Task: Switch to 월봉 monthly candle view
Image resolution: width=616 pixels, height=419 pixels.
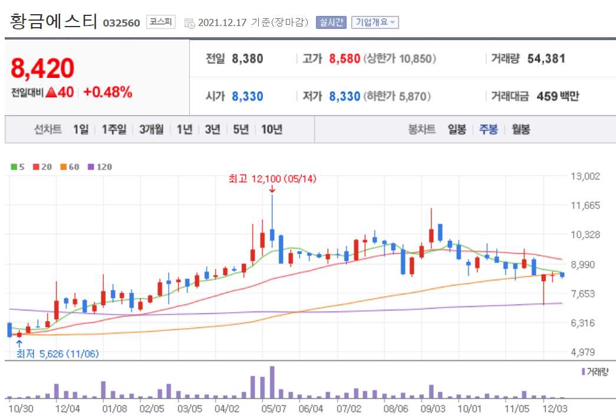Action: coord(520,129)
